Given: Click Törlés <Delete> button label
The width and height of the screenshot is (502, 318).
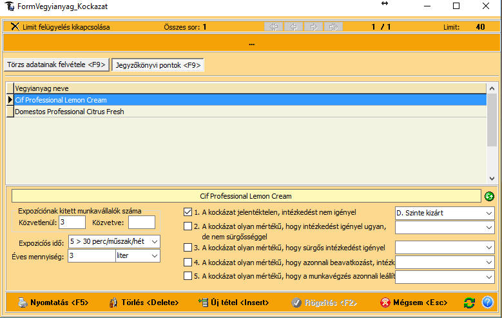Looking at the screenshot, I should click(150, 303).
